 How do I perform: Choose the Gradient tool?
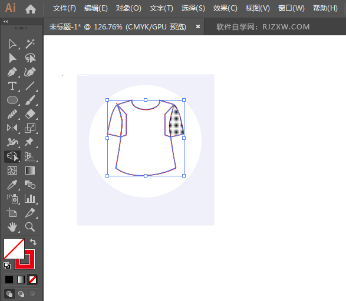30,170
